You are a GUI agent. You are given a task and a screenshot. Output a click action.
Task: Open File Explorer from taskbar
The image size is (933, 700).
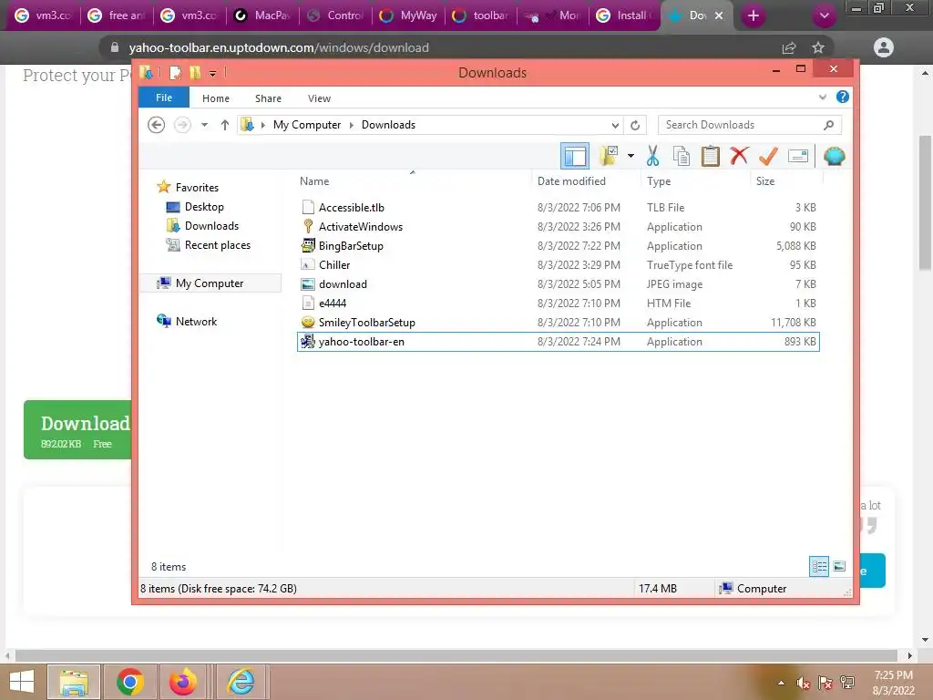(74, 682)
